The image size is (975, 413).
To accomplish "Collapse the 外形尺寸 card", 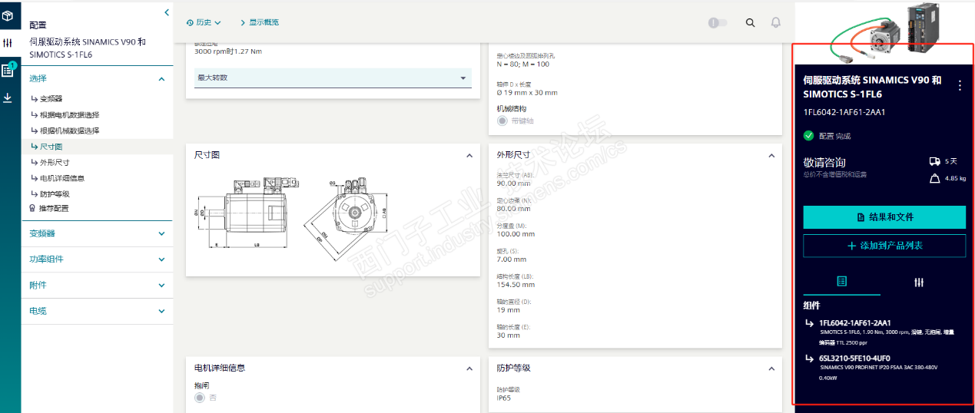I will point(771,155).
